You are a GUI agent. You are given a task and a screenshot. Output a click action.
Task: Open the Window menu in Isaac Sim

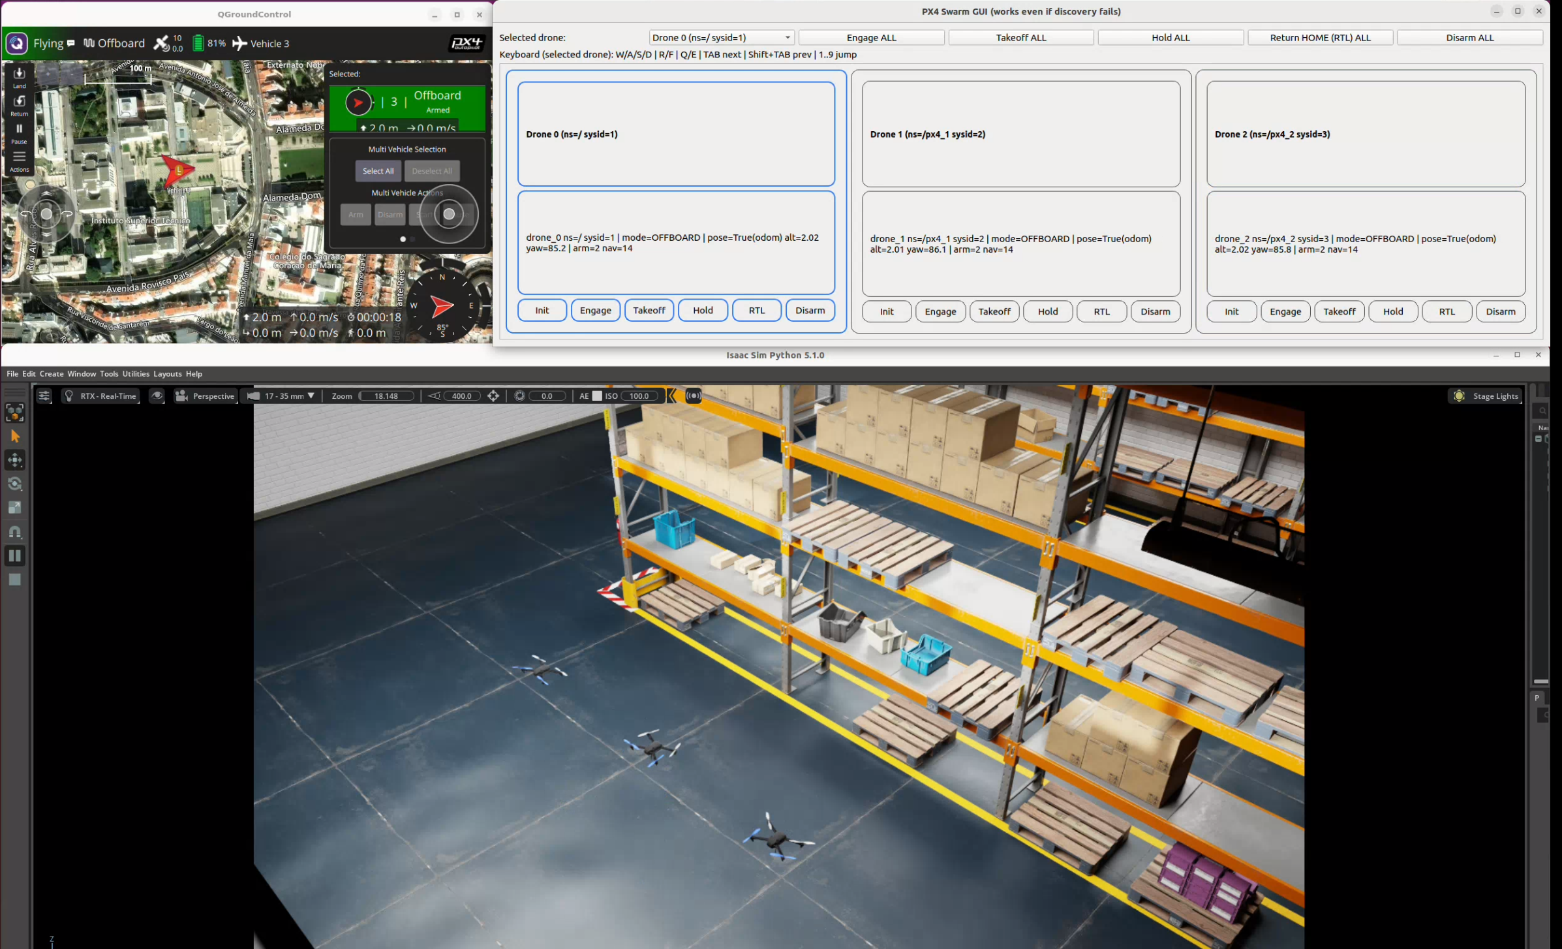tap(82, 374)
